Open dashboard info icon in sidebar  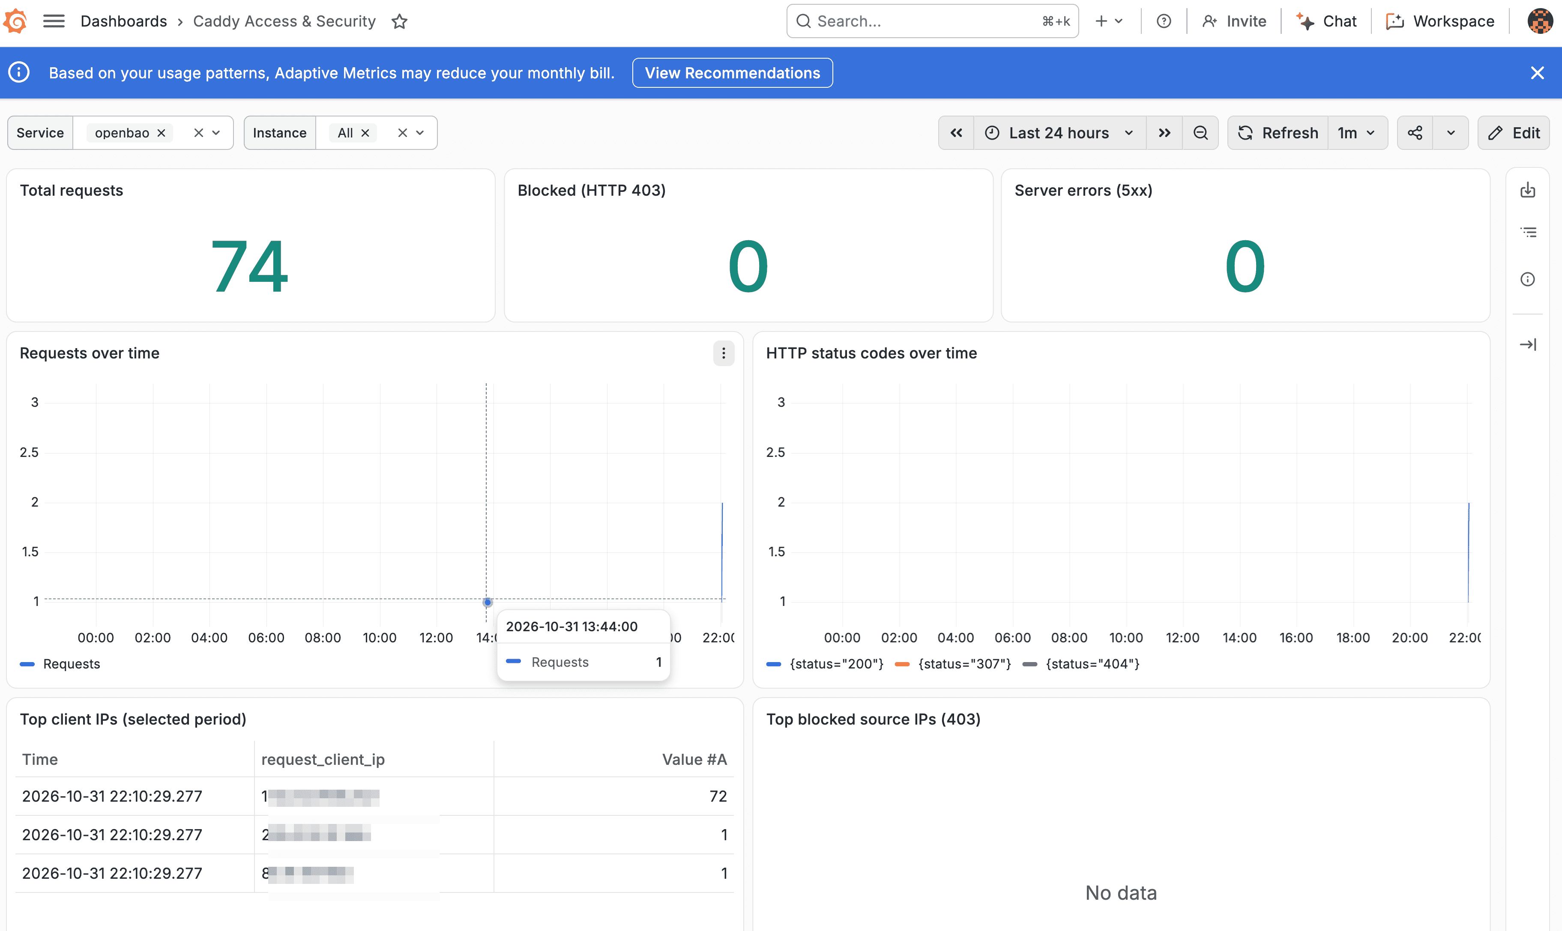tap(1527, 280)
